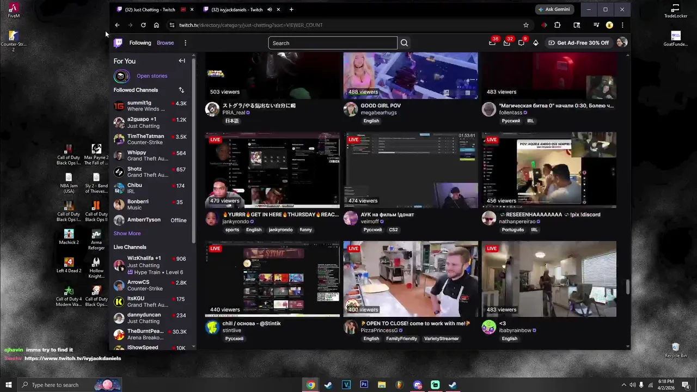Select the FamilyFriendly tag
This screenshot has width=697, height=392.
[x=401, y=339]
